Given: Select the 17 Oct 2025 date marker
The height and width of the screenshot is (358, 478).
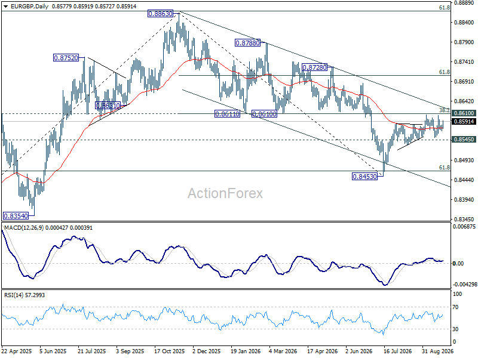Looking at the screenshot, I should (x=170, y=351).
